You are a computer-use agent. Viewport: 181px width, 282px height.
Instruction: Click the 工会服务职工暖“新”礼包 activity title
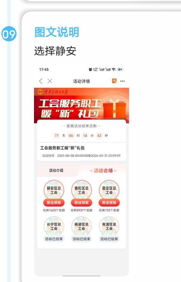[x=62, y=148]
